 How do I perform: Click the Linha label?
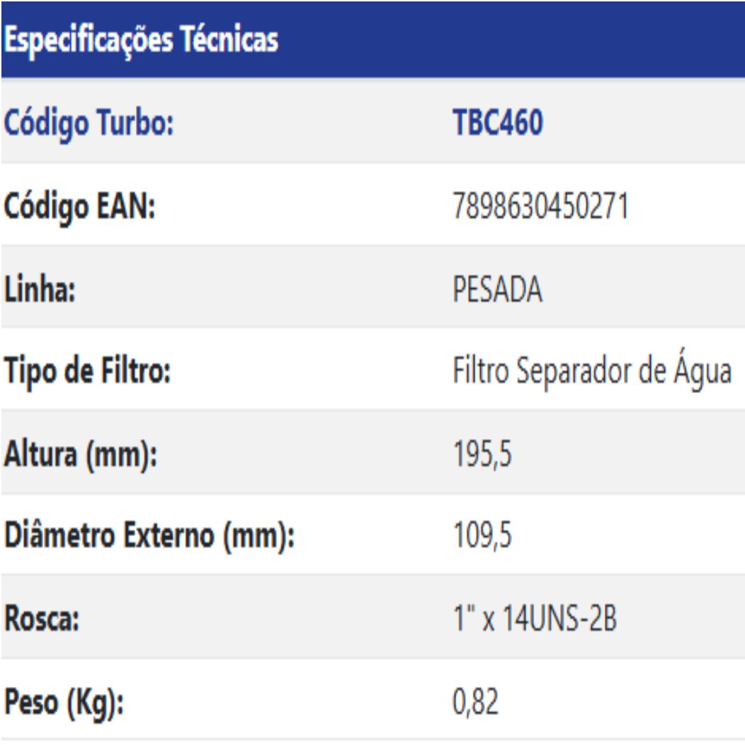41,290
